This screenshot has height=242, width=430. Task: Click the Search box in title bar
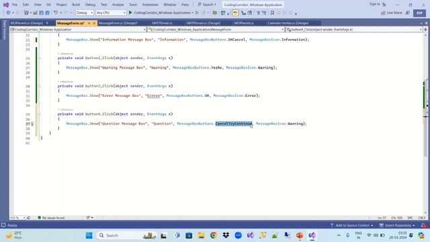207,5
